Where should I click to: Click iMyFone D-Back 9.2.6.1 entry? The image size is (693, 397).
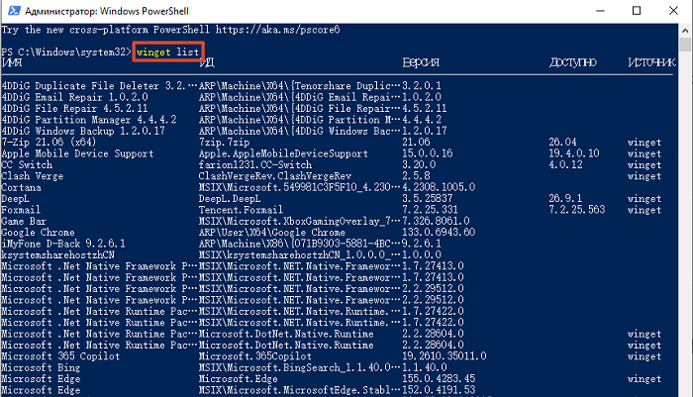[x=63, y=244]
